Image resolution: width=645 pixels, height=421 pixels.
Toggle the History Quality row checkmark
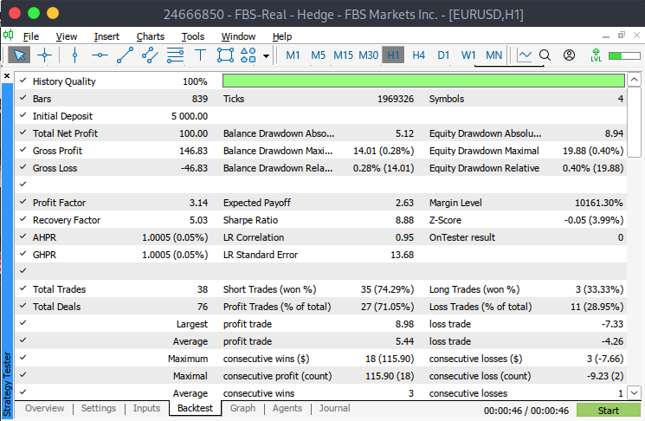[x=23, y=81]
